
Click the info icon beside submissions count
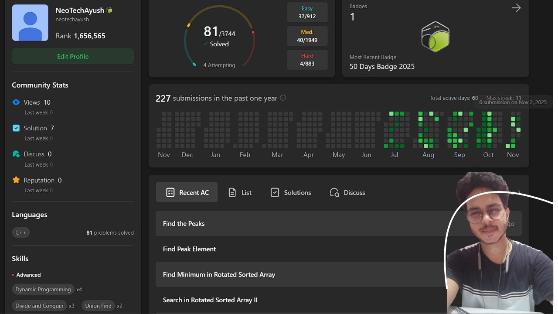(x=283, y=98)
